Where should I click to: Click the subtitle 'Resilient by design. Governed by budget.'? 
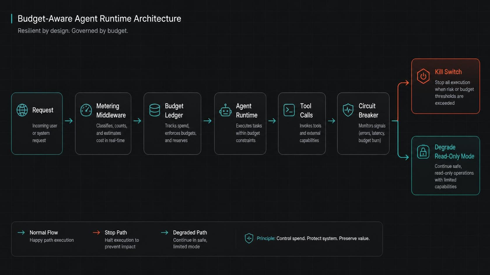coord(73,31)
